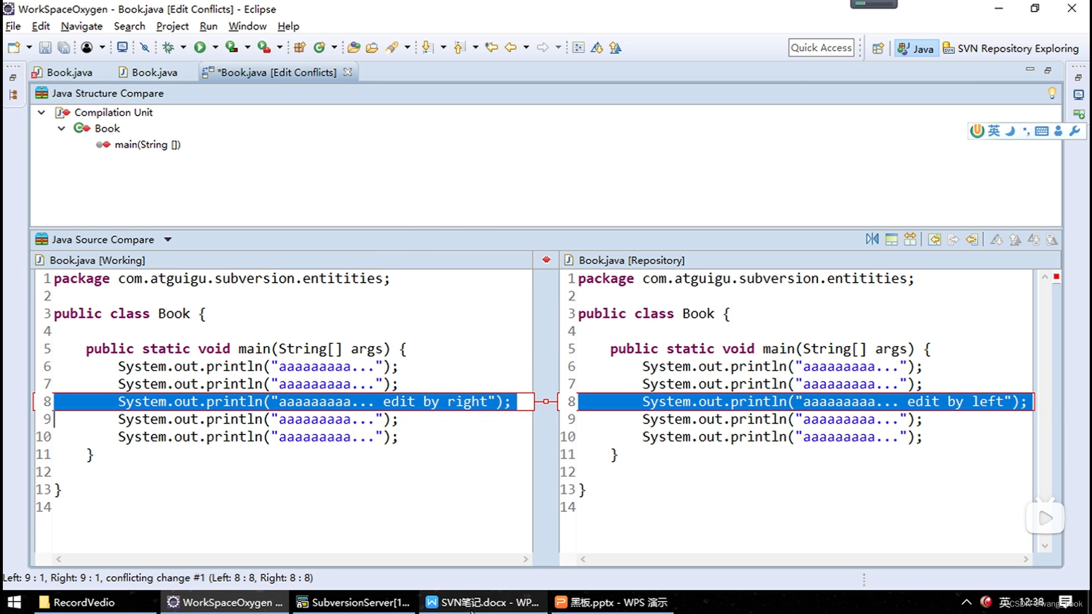Click the Open Type icon

[354, 48]
